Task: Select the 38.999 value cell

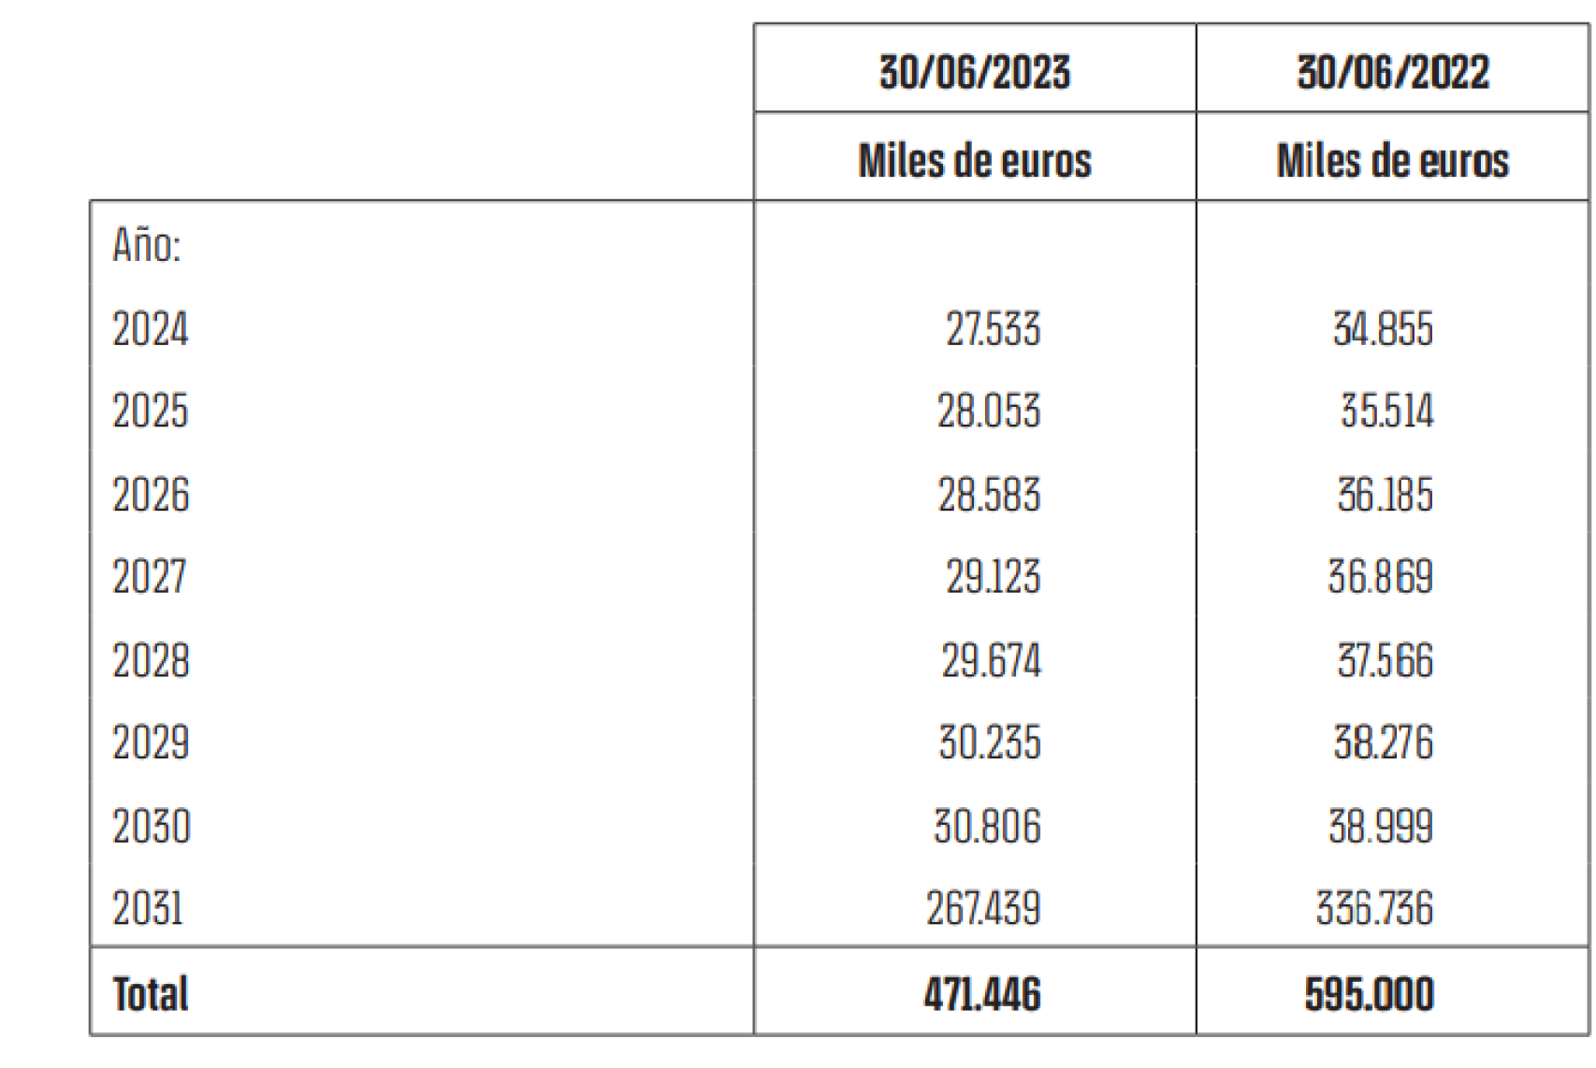Action: (x=1381, y=827)
